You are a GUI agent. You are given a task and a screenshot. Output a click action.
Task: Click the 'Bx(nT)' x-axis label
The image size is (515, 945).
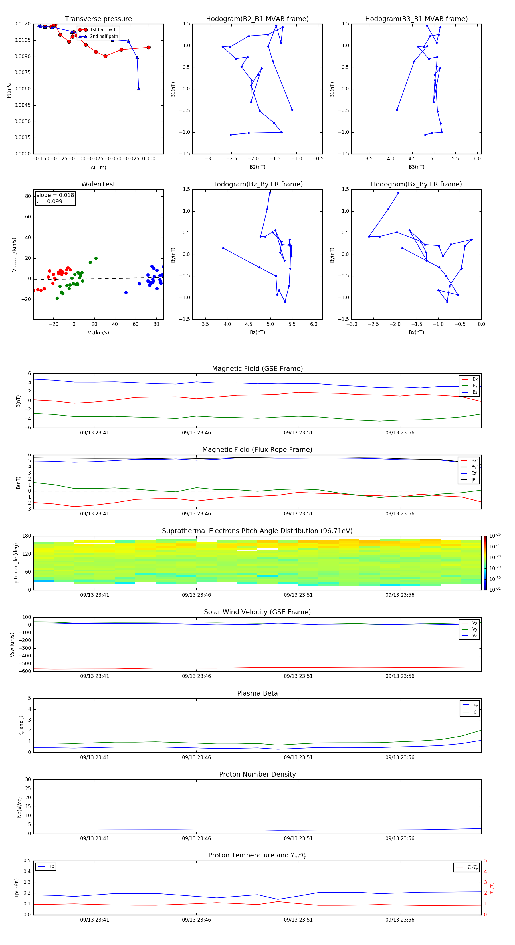(x=416, y=332)
